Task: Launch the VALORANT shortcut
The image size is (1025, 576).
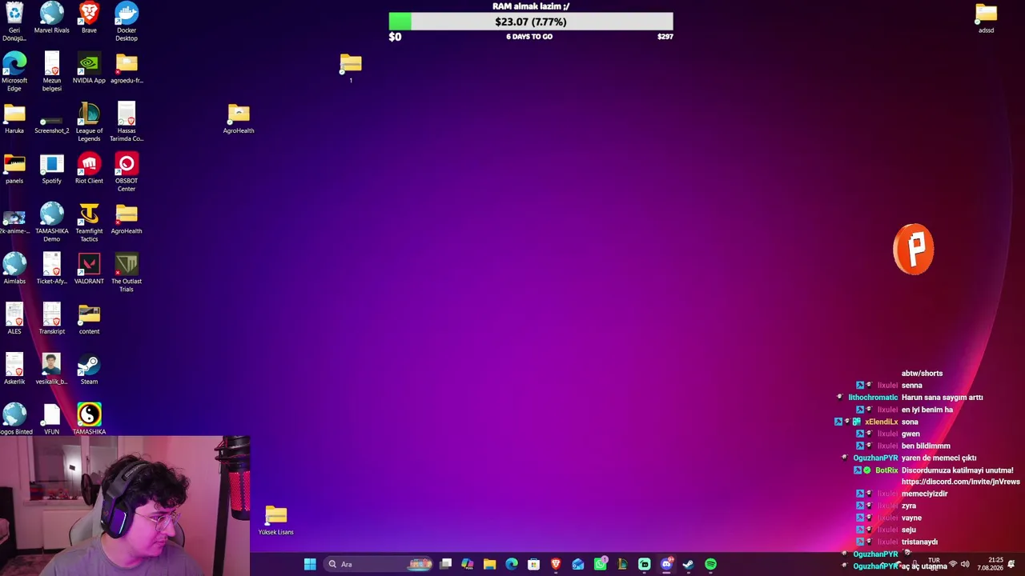Action: pyautogui.click(x=89, y=269)
